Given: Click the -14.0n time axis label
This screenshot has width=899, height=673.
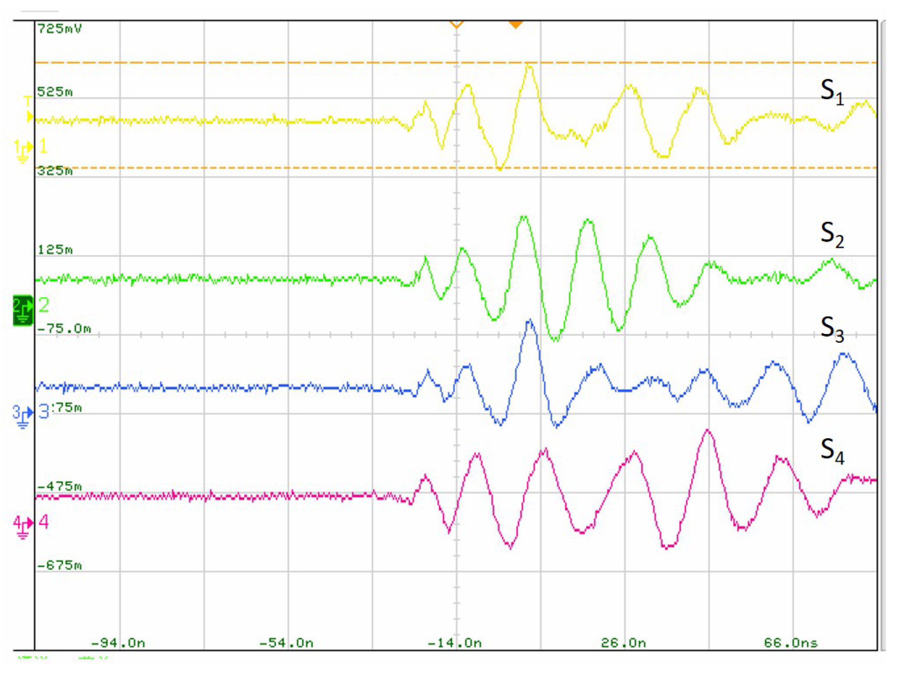Looking at the screenshot, I should point(454,642).
